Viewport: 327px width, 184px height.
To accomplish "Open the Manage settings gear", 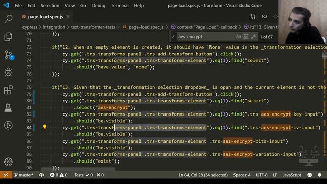I will click(x=8, y=162).
